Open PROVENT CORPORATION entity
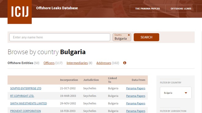This screenshot has height=113, width=202. (25, 111)
